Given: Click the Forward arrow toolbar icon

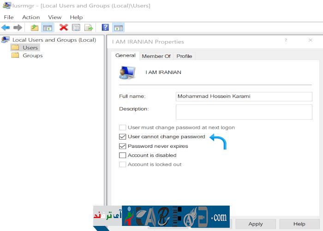Looking at the screenshot, I should pos(18,28).
